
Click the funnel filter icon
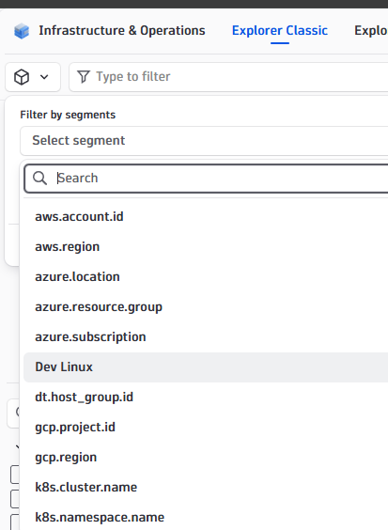(84, 77)
